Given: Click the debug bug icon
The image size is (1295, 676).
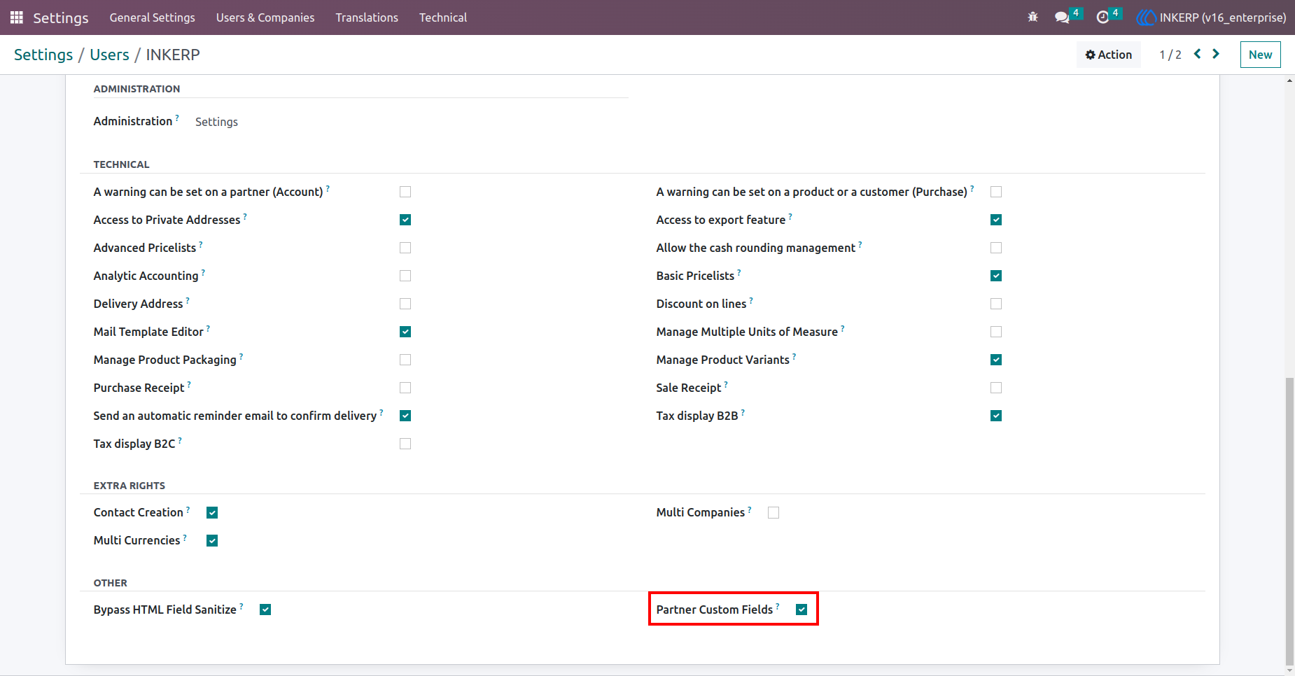Looking at the screenshot, I should (1032, 17).
